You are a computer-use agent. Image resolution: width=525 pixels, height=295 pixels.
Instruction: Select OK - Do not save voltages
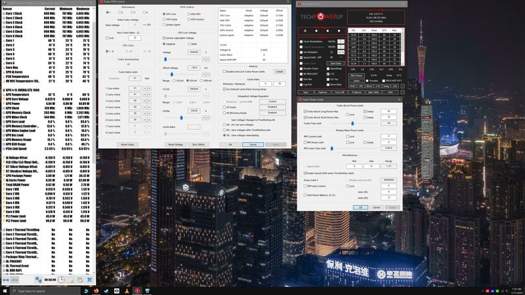(x=224, y=125)
